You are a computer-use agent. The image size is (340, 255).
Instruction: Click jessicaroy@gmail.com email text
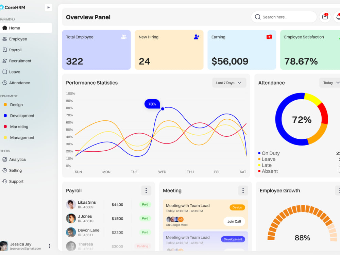[x=26, y=249]
